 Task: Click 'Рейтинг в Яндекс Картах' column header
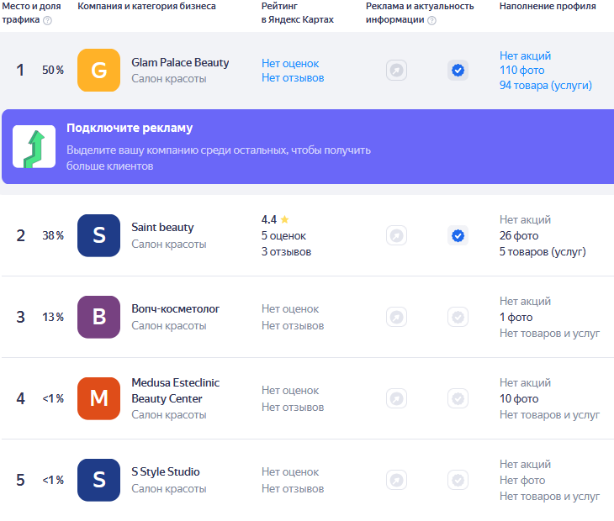tap(298, 13)
